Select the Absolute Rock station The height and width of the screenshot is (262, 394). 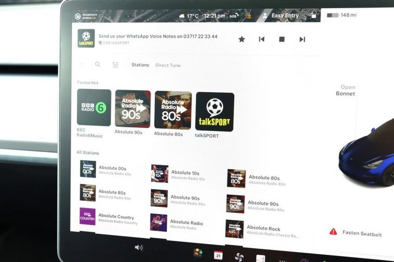coord(262,229)
